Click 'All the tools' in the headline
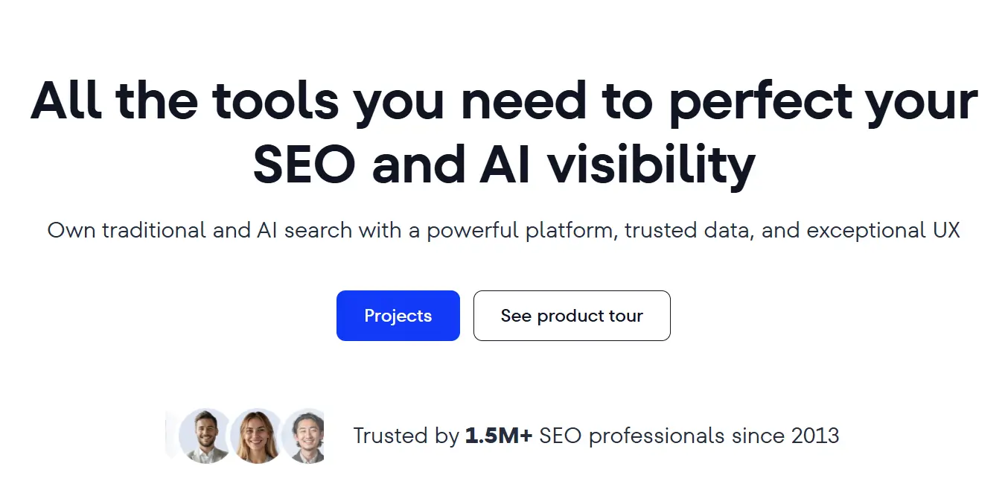Image resolution: width=1005 pixels, height=484 pixels. [x=186, y=101]
